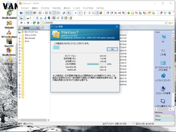Open the 編集(E) menu
The width and height of the screenshot is (176, 132).
click(35, 8)
